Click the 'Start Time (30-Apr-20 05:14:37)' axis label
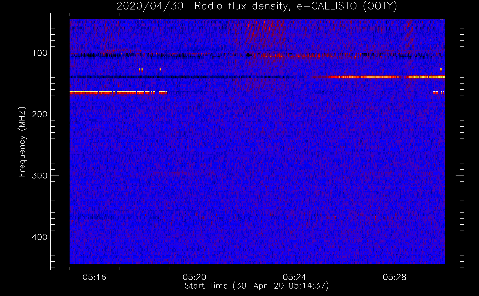The width and height of the screenshot is (479, 296). click(257, 286)
